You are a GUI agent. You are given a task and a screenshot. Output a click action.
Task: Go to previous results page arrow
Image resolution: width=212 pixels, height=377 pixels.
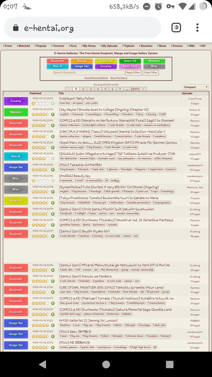pyautogui.click(x=69, y=89)
